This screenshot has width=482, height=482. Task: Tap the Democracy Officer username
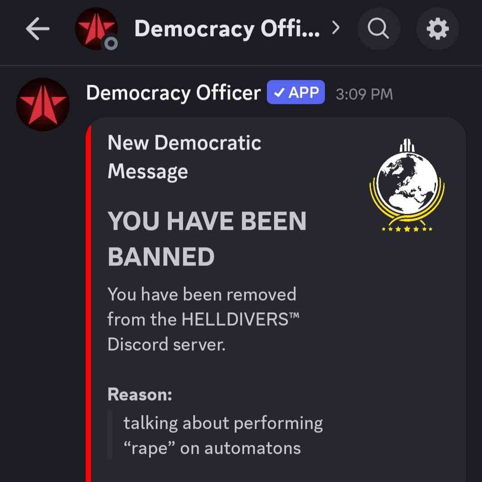[x=173, y=92]
